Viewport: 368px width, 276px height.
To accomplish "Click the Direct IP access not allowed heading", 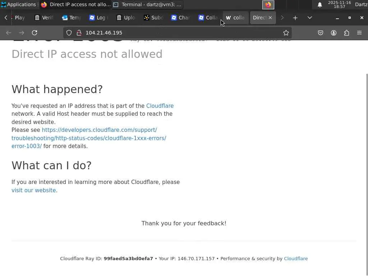I will (x=87, y=54).
